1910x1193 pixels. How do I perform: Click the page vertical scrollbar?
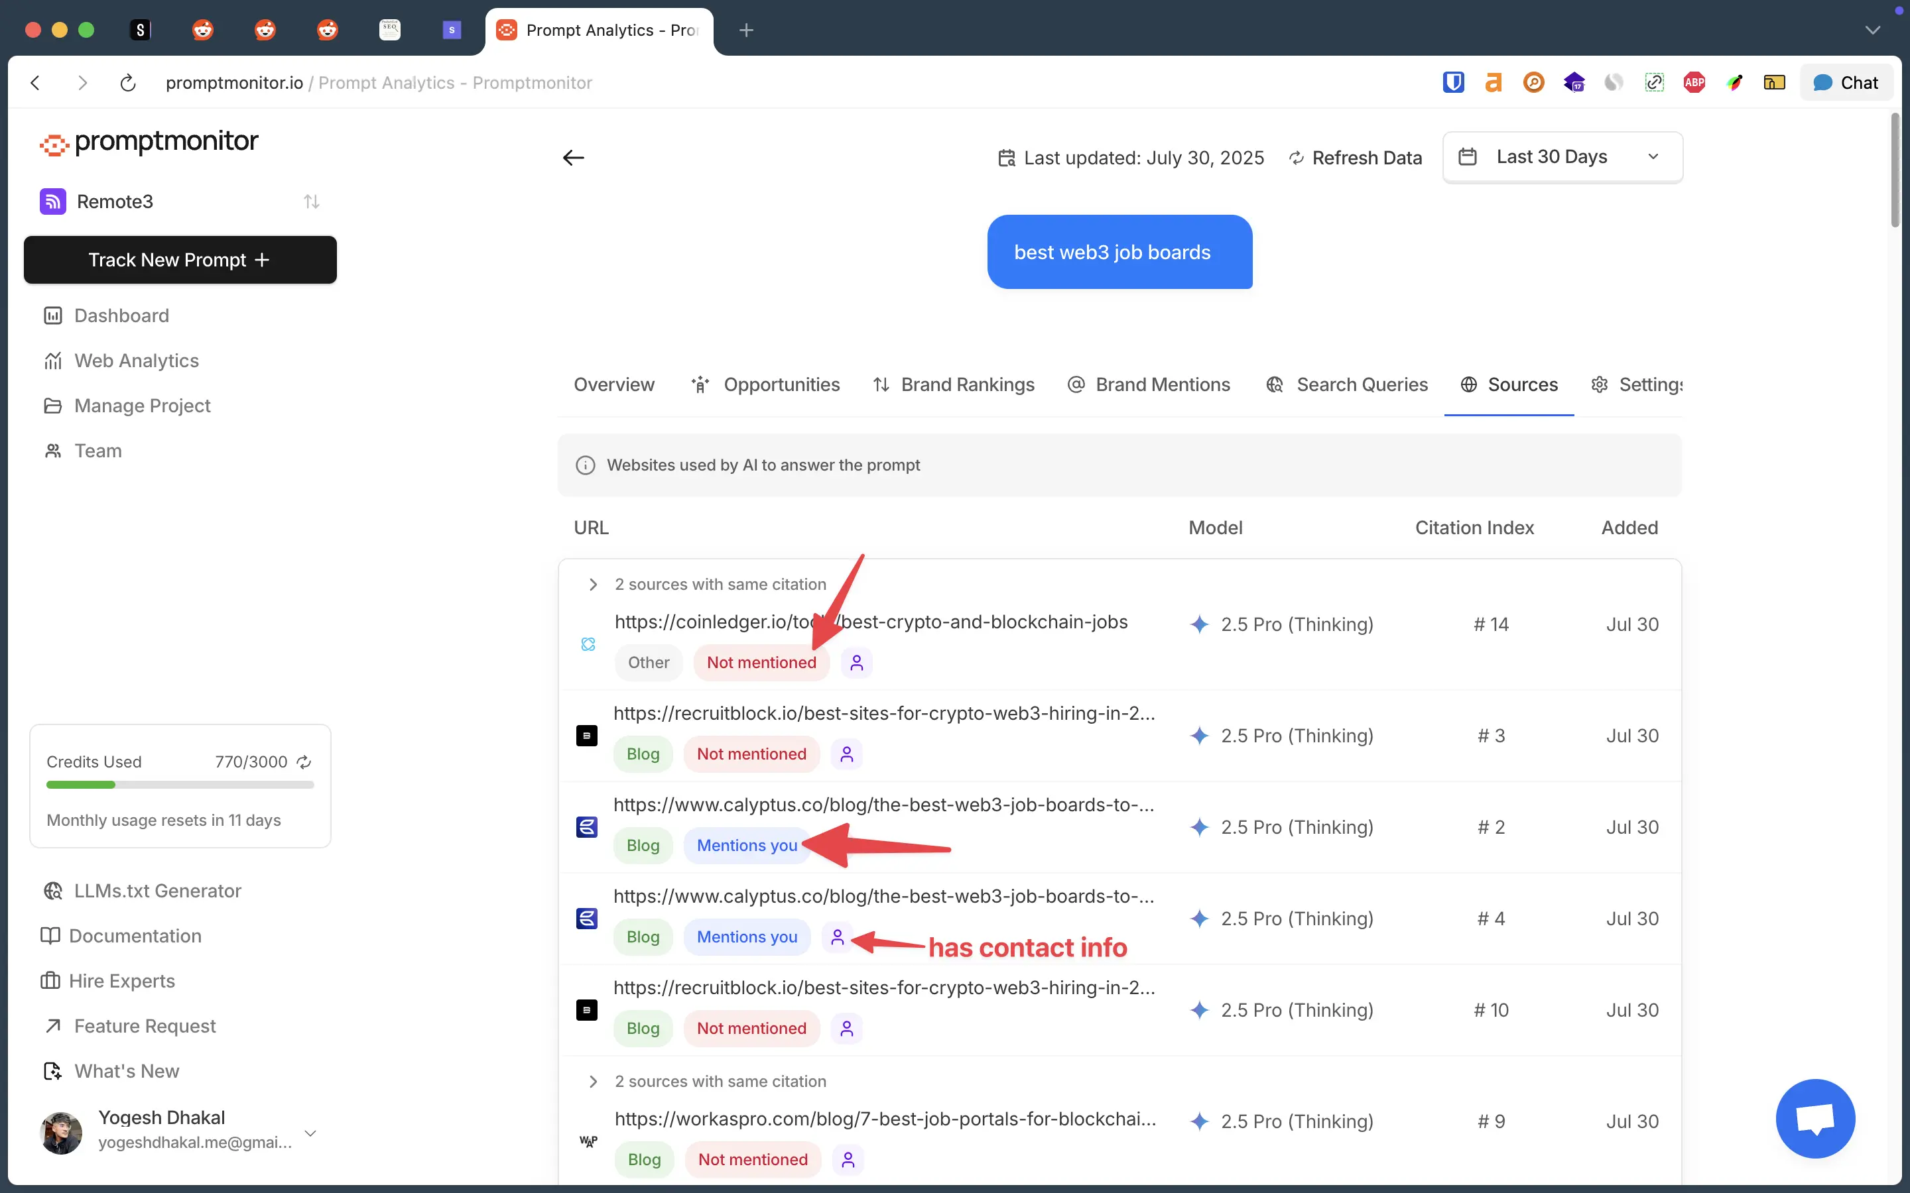click(x=1895, y=170)
